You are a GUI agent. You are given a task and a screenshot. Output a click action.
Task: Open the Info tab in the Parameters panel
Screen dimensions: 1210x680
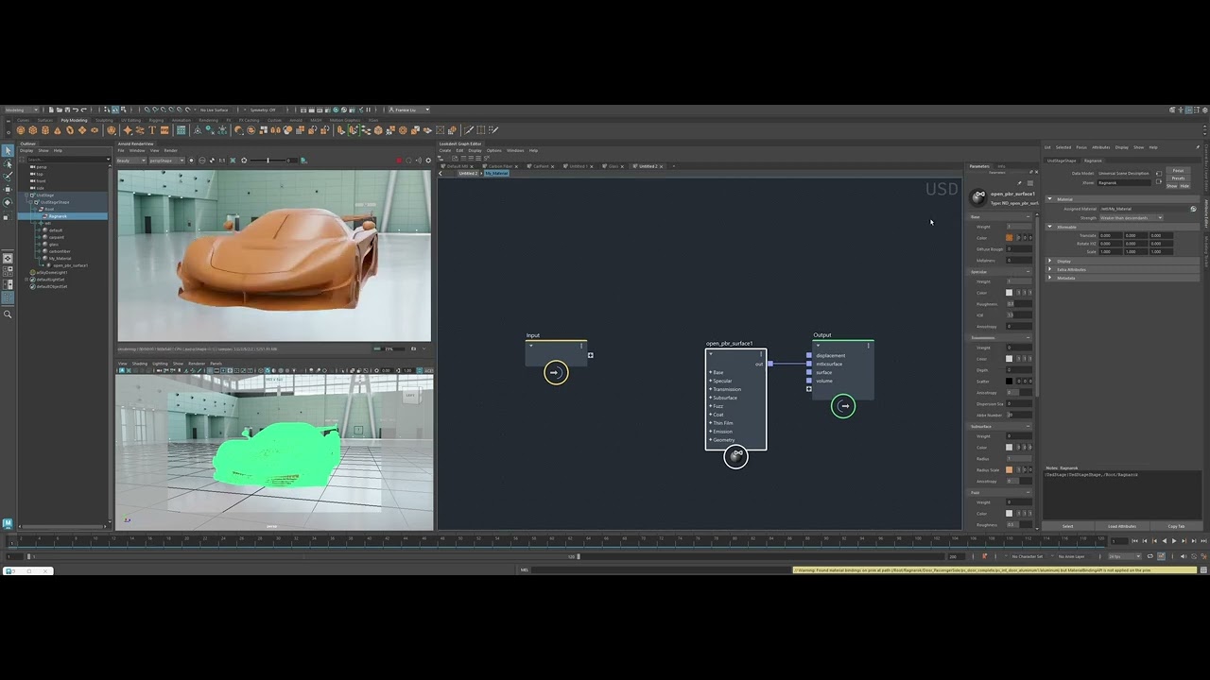coord(1002,166)
